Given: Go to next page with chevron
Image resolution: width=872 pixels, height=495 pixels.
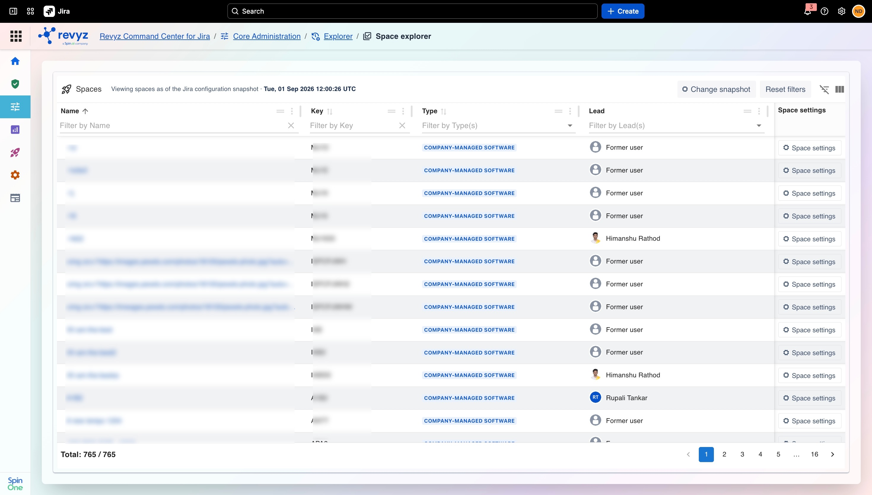Looking at the screenshot, I should click(x=832, y=454).
